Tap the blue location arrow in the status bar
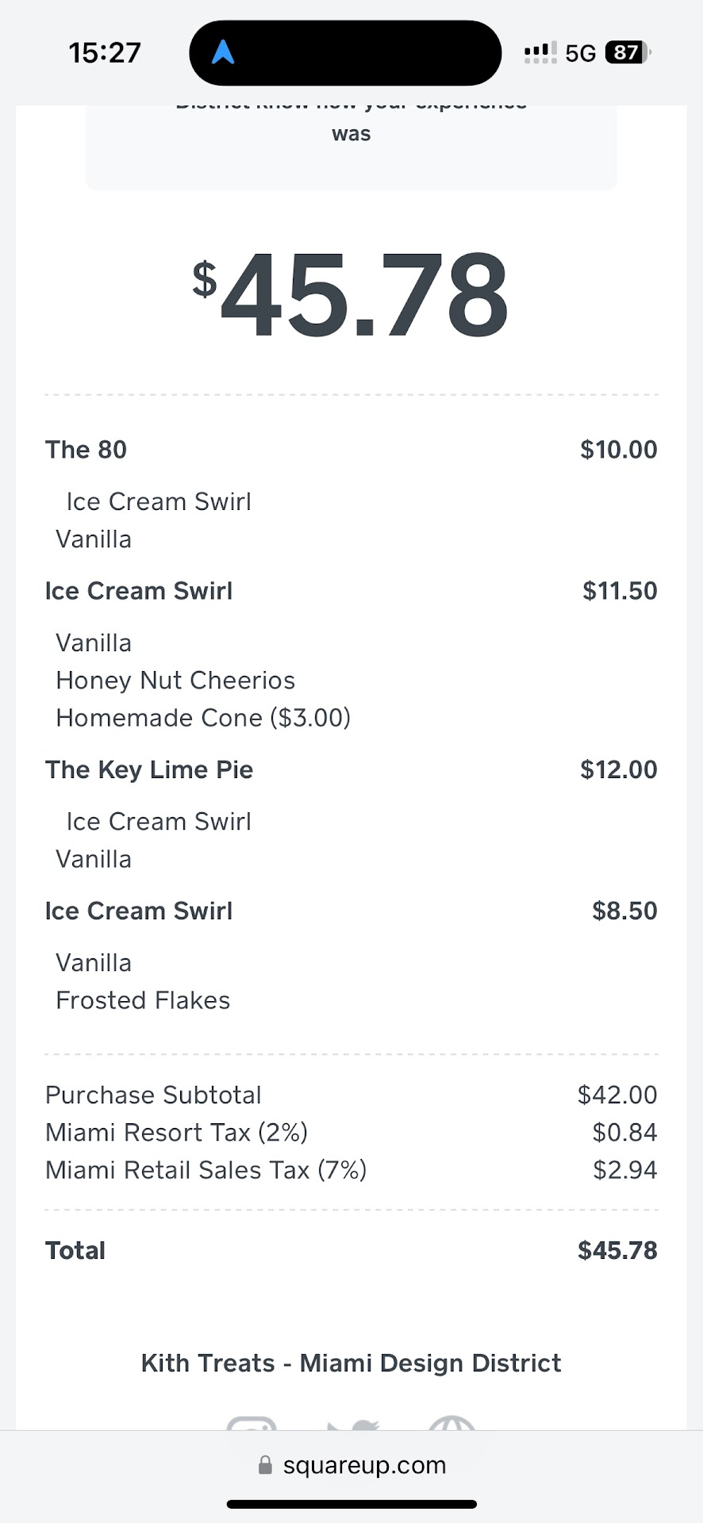This screenshot has width=703, height=1523. pos(223,53)
